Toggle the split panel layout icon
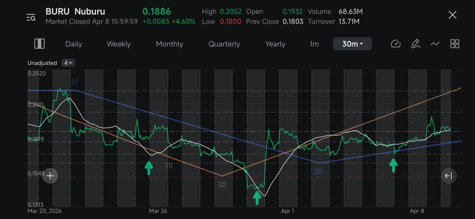This screenshot has width=475, height=219. pos(39,44)
